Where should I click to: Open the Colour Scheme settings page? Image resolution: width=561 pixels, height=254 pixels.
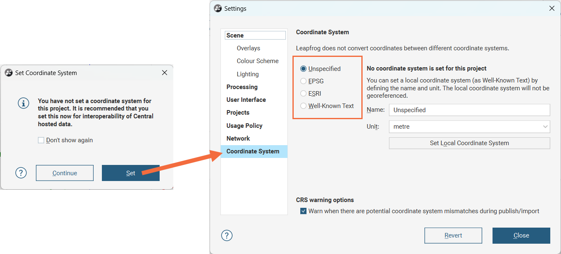257,61
